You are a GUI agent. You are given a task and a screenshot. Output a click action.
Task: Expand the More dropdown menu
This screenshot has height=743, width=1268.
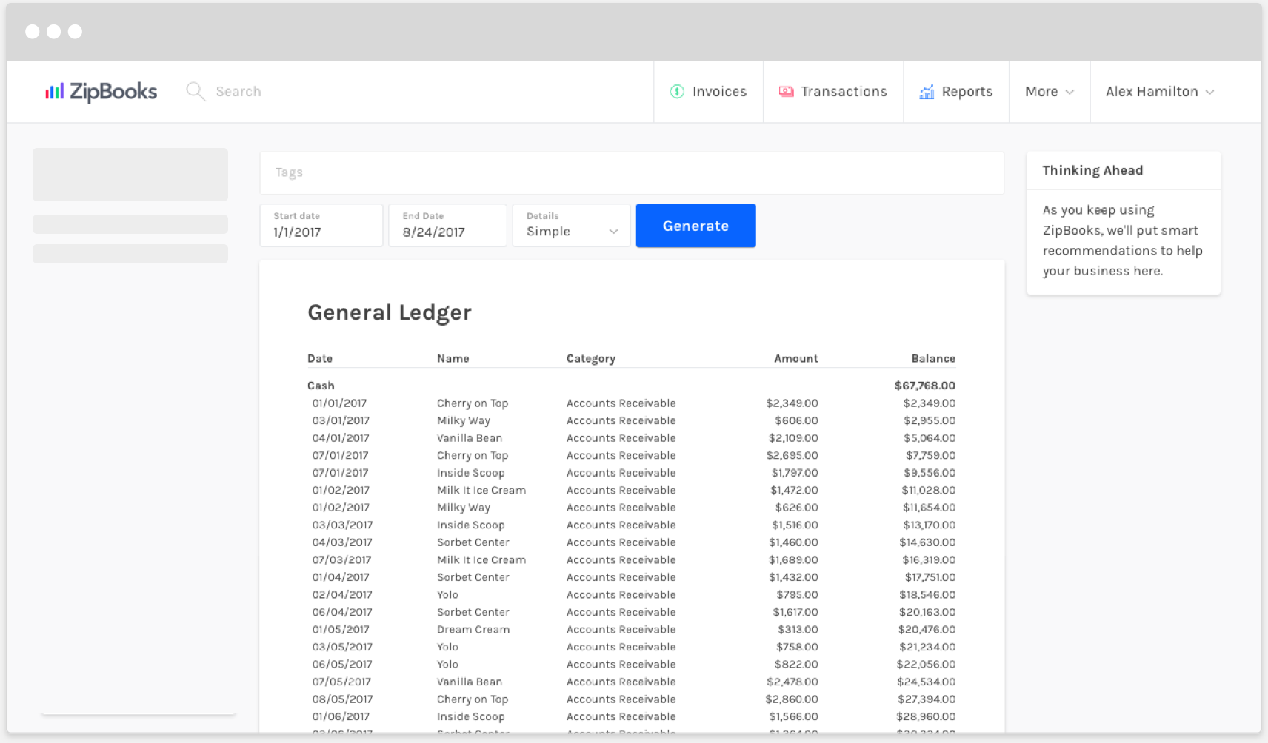(1049, 92)
